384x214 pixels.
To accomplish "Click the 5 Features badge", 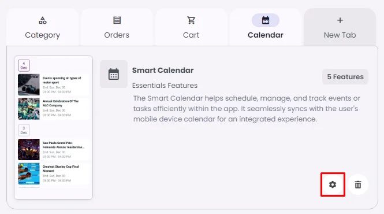I will (345, 77).
